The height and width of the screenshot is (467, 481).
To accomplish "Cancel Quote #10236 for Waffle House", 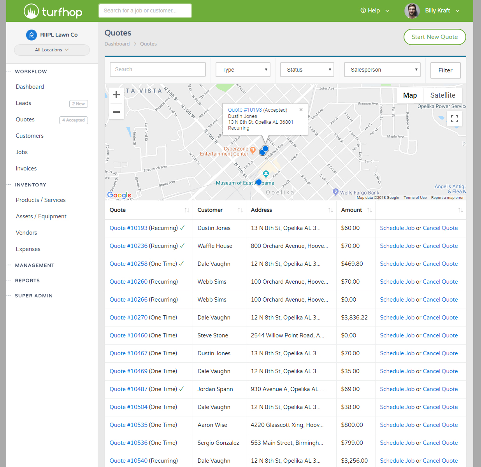I will (x=440, y=246).
